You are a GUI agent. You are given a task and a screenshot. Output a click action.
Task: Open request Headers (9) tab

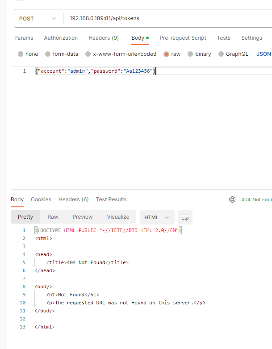104,38
